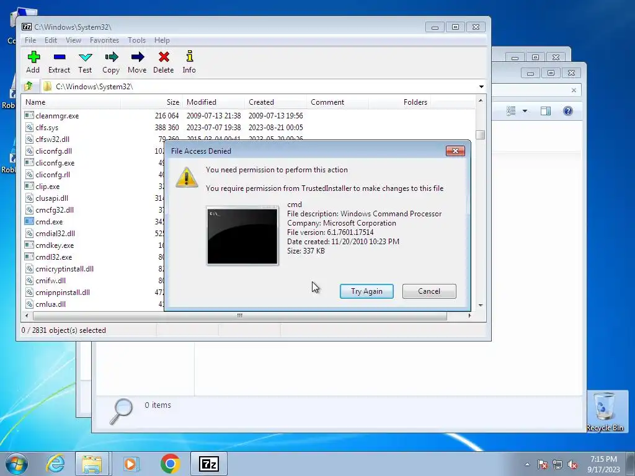Click the Comment column header
This screenshot has height=476, width=635.
(x=337, y=102)
